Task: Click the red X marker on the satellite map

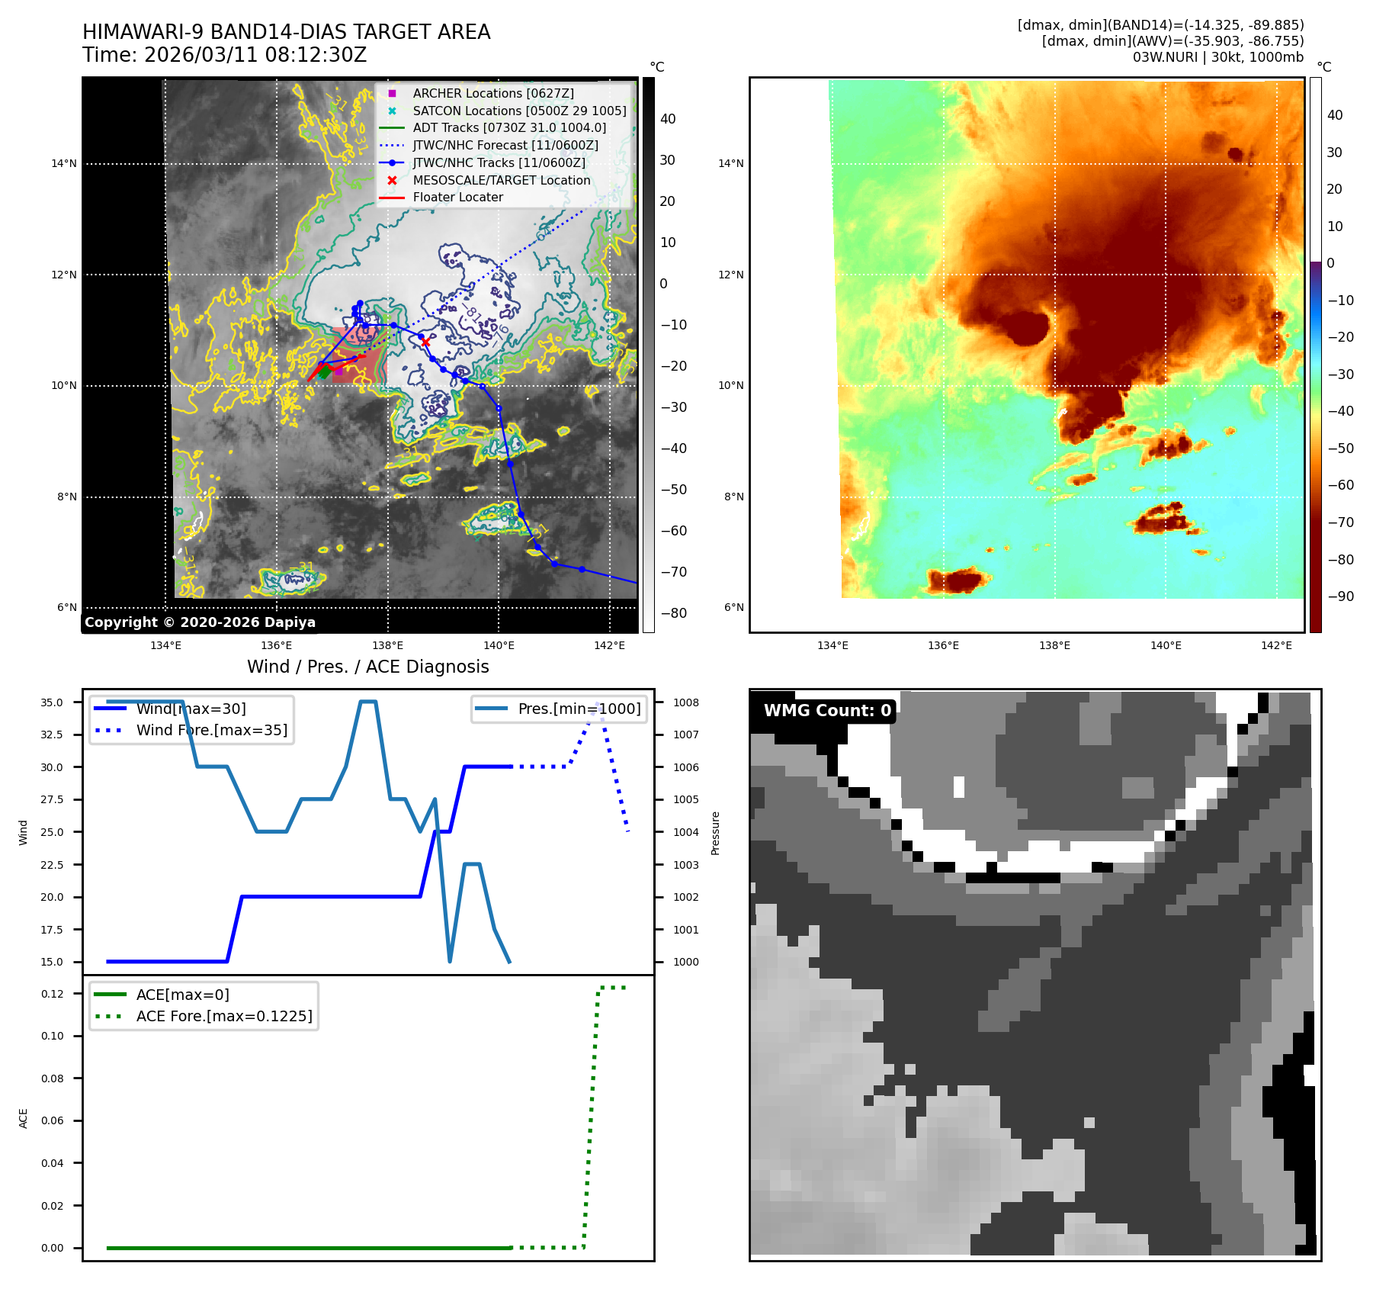Action: [425, 342]
